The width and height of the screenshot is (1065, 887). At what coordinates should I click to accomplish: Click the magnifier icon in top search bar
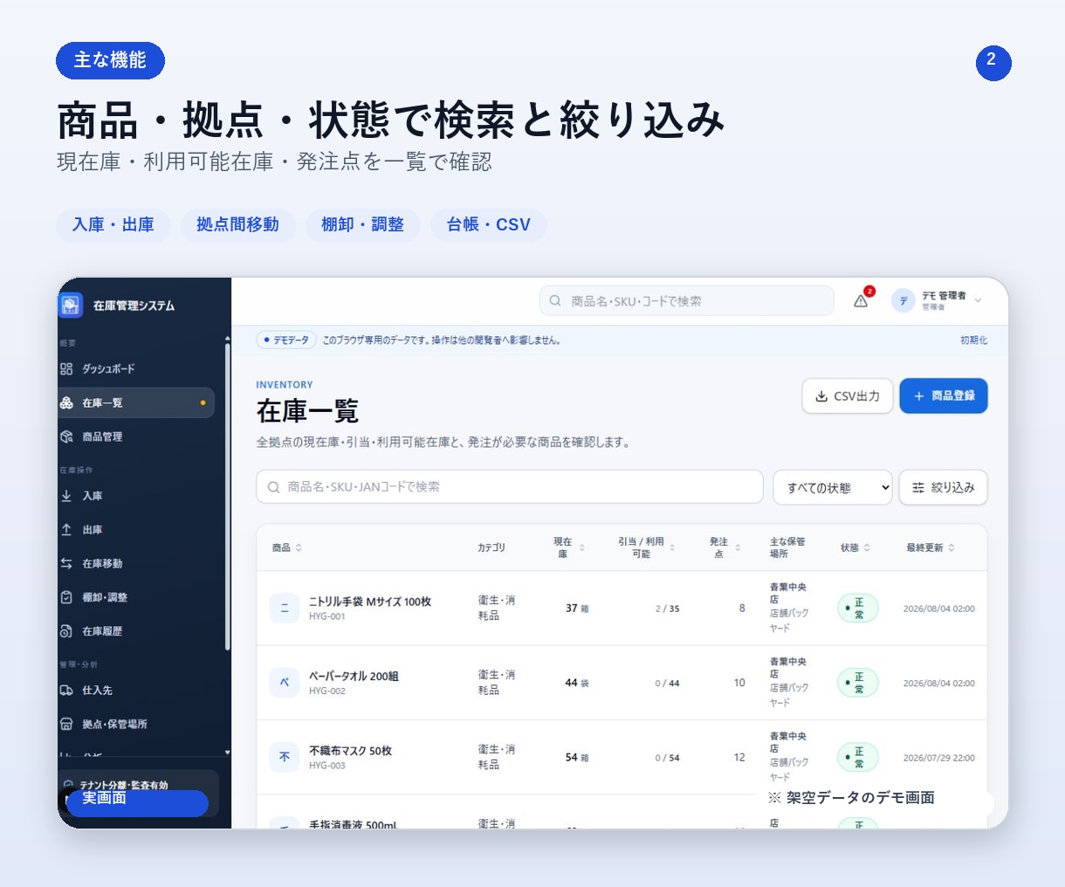[x=555, y=301]
